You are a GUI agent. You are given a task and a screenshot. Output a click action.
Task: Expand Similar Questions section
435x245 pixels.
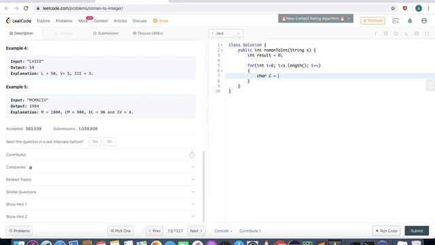(x=101, y=192)
